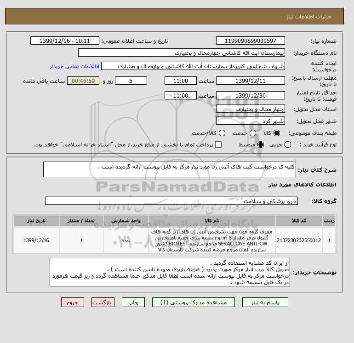The height and width of the screenshot is (343, 354).
Task: Click the remaining days field showing 5
Action: 131,81
